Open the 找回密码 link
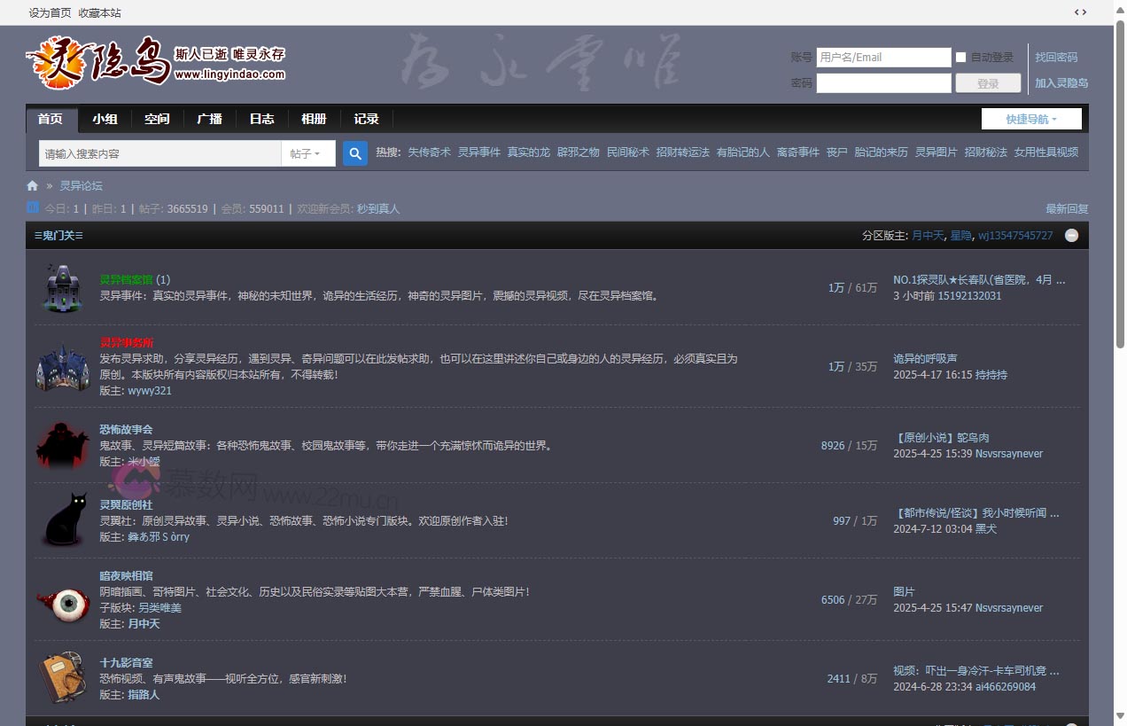Viewport: 1127px width, 726px height. pos(1056,58)
